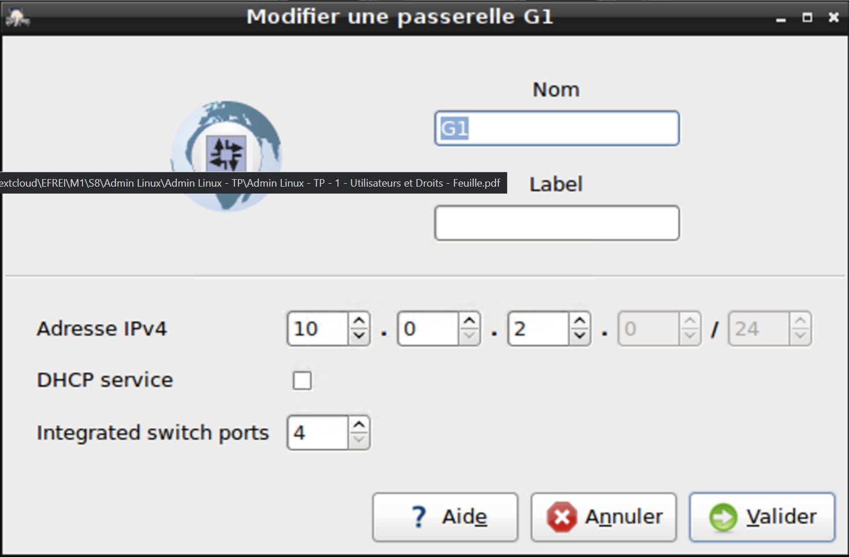This screenshot has width=849, height=557.
Task: Decrease the third IPv4 octet value
Action: coord(580,336)
